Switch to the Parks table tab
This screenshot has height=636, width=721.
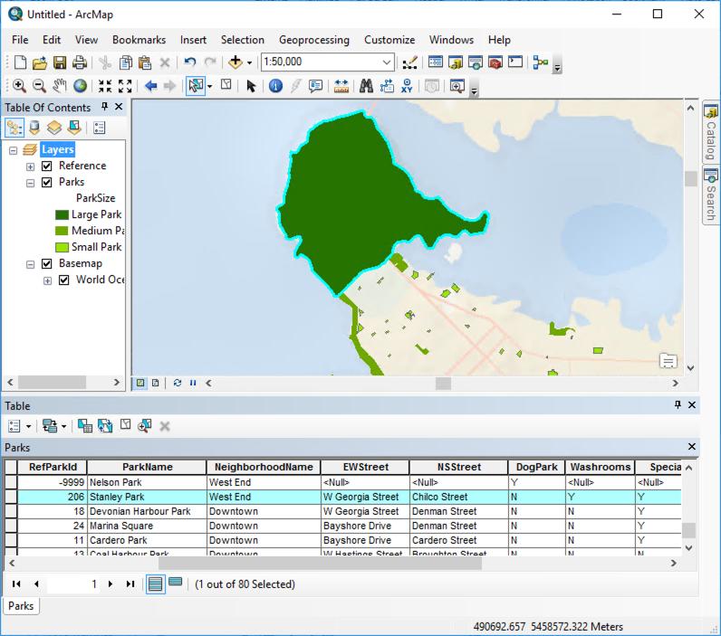pyautogui.click(x=20, y=606)
